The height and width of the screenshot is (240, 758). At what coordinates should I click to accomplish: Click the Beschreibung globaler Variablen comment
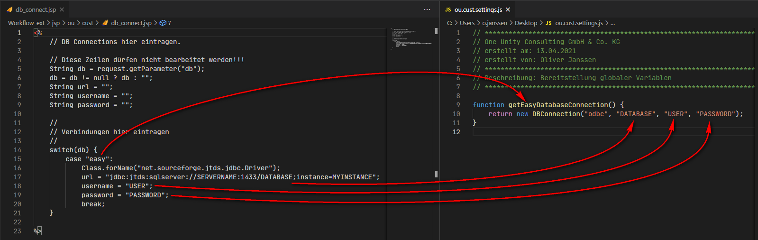click(572, 78)
